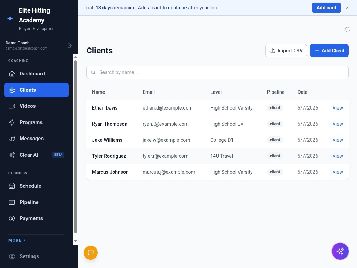Click the name Ryan Thompson
Image resolution: width=357 pixels, height=268 pixels.
[109, 124]
